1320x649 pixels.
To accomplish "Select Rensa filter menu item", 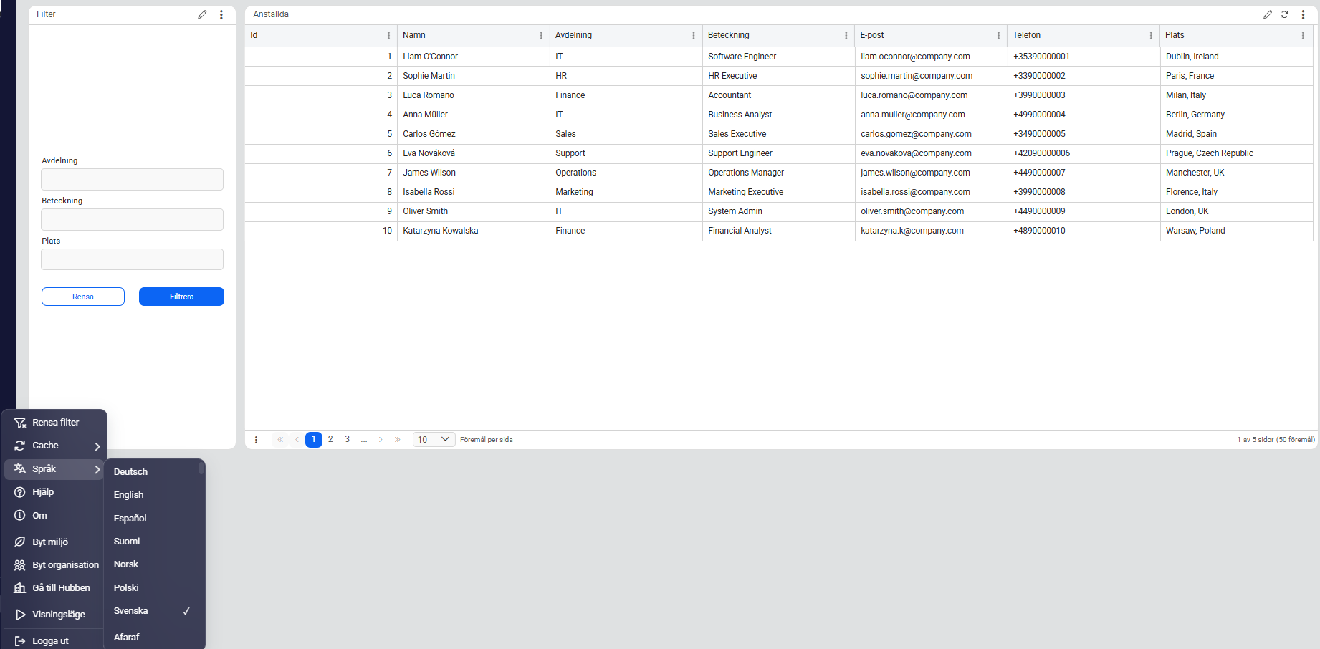I will (x=55, y=423).
